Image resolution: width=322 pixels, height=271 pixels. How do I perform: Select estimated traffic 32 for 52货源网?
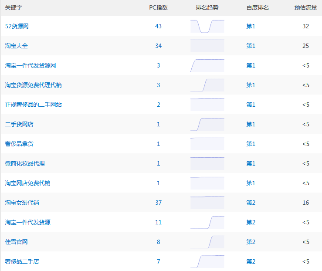pos(305,26)
